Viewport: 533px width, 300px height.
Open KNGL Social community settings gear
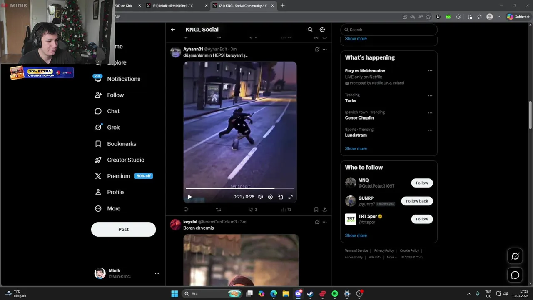point(322,30)
